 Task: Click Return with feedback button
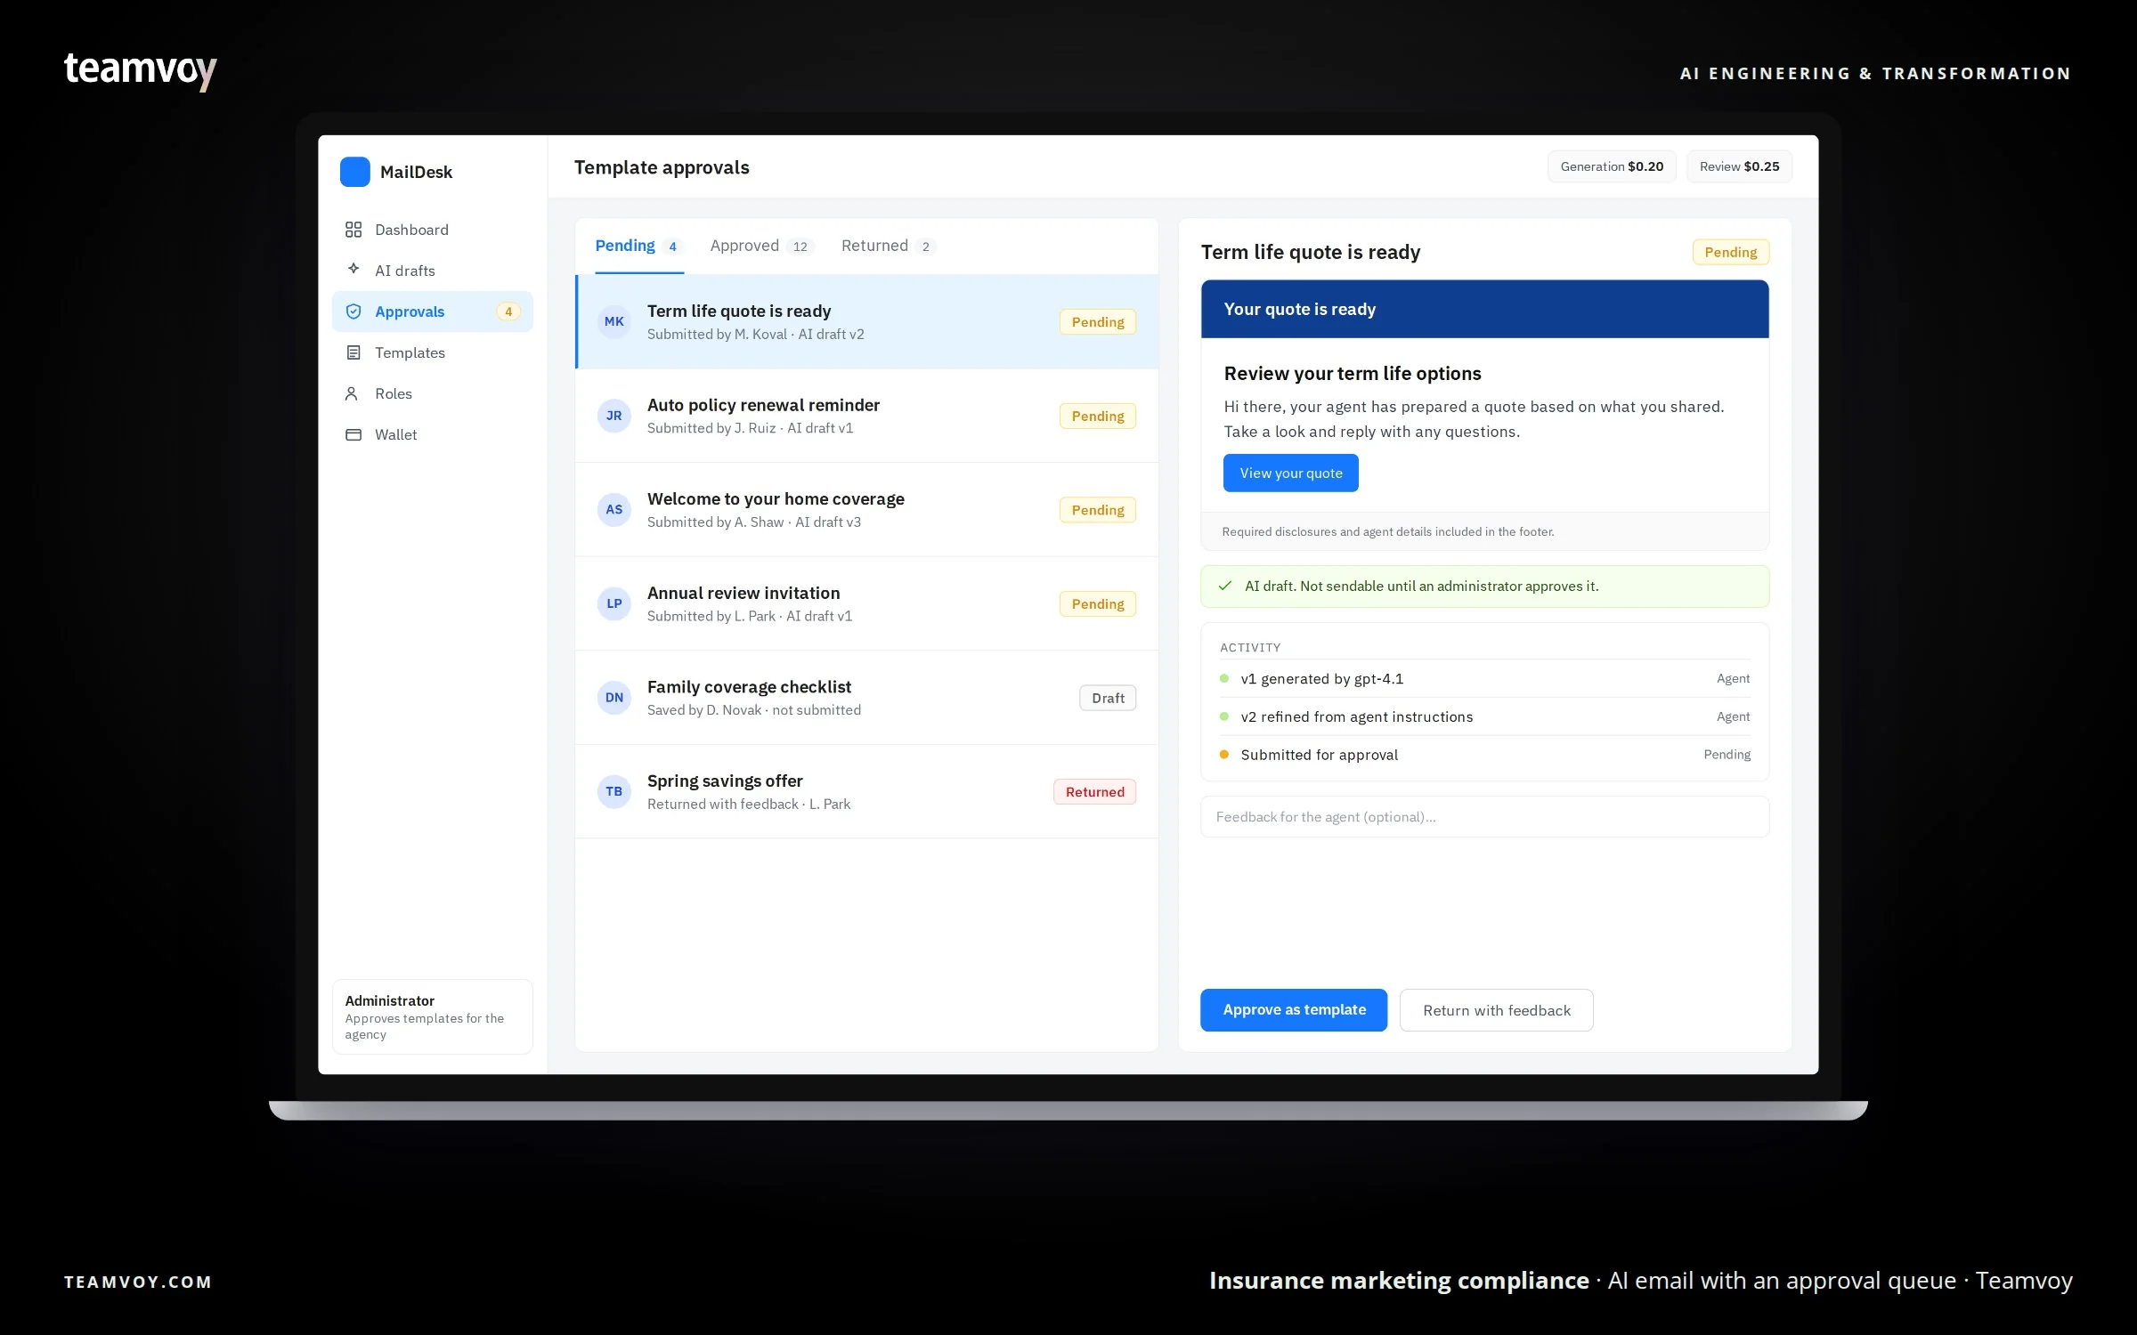(1496, 1010)
